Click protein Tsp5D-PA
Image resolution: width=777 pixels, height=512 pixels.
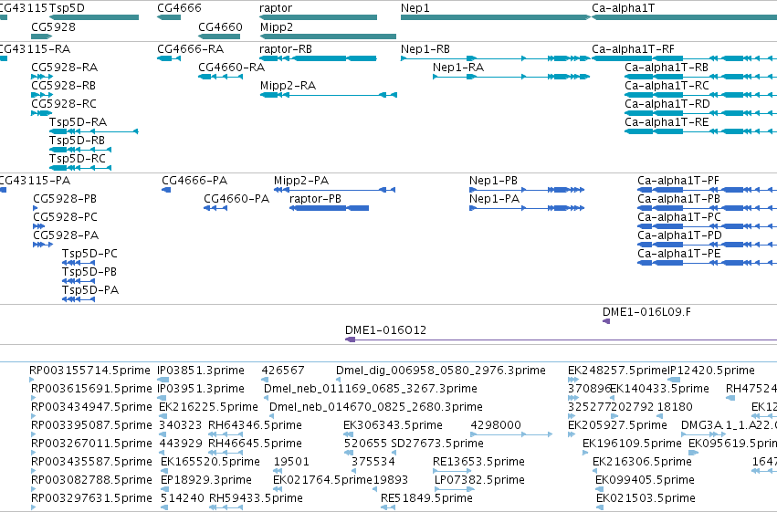pos(89,290)
